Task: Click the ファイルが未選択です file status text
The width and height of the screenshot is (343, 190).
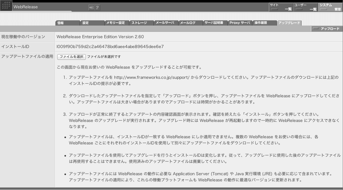Action: point(104,57)
